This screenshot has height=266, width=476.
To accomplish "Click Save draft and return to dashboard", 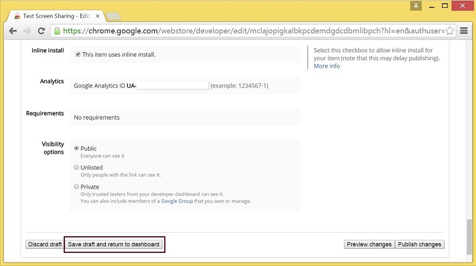I will (x=114, y=245).
